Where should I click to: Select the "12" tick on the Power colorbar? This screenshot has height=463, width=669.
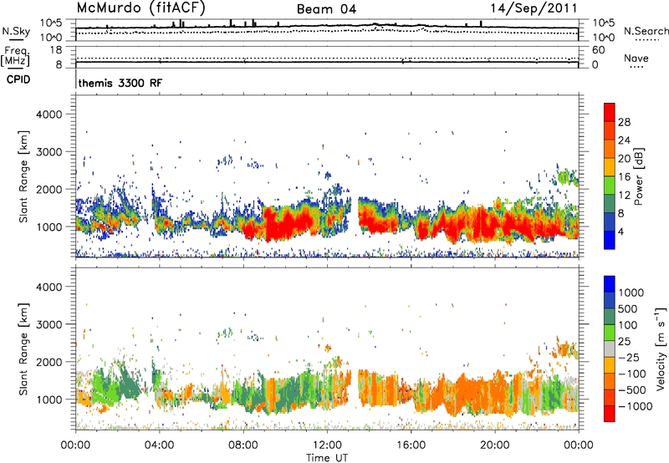point(624,196)
